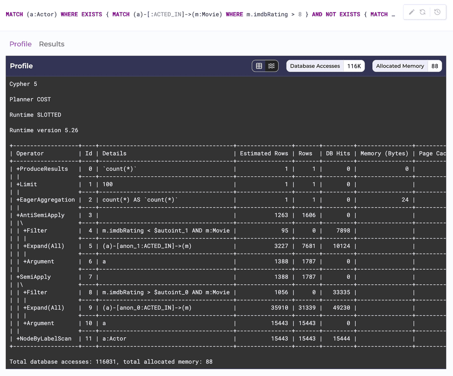Click the 'a:Actor' details cell
Screen dimensions: 453x376
[x=114, y=338]
